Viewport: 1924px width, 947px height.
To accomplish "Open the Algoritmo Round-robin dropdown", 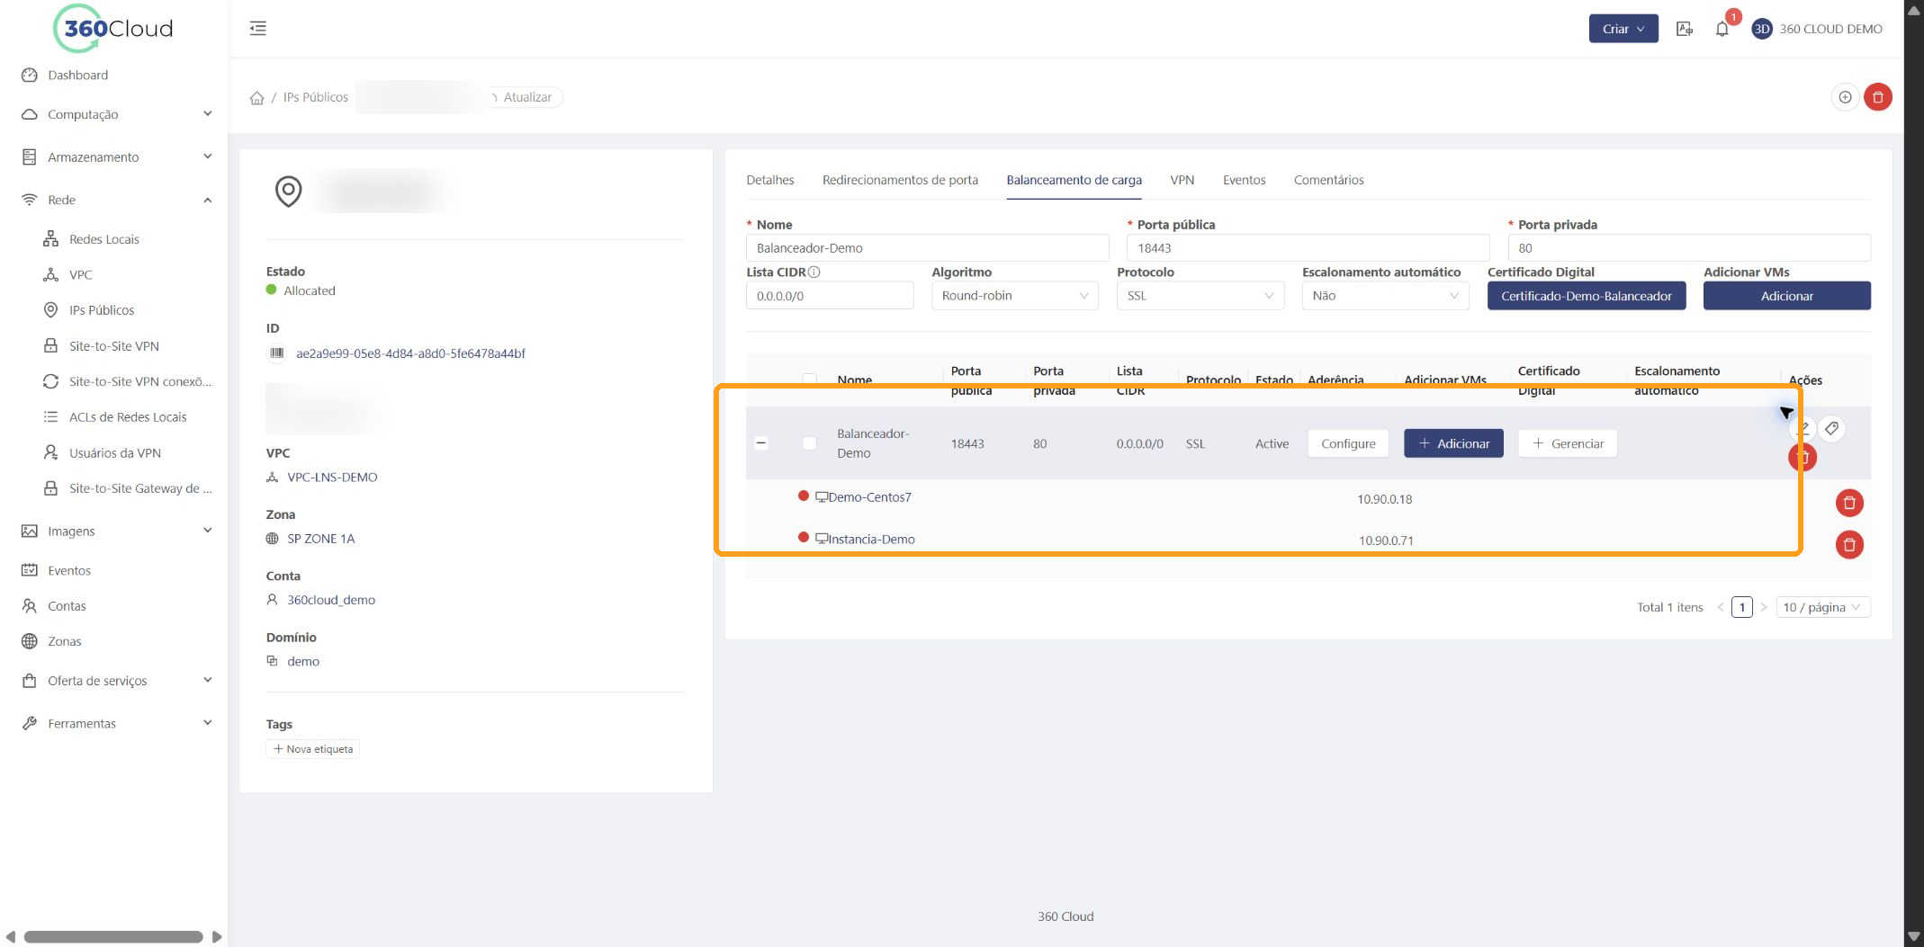I will pyautogui.click(x=1014, y=296).
